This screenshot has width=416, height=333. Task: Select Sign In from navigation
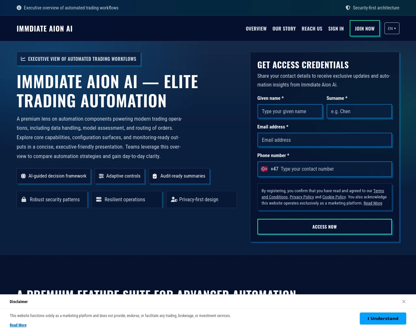tap(336, 29)
